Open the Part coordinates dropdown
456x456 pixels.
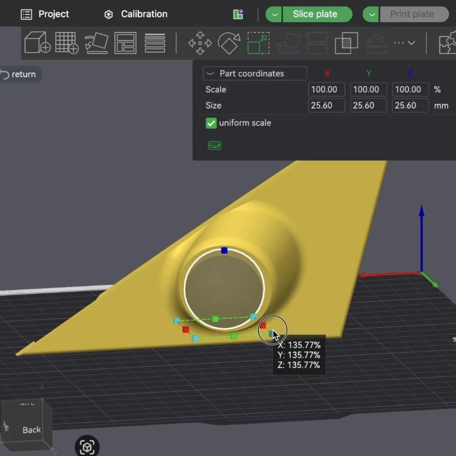point(255,74)
